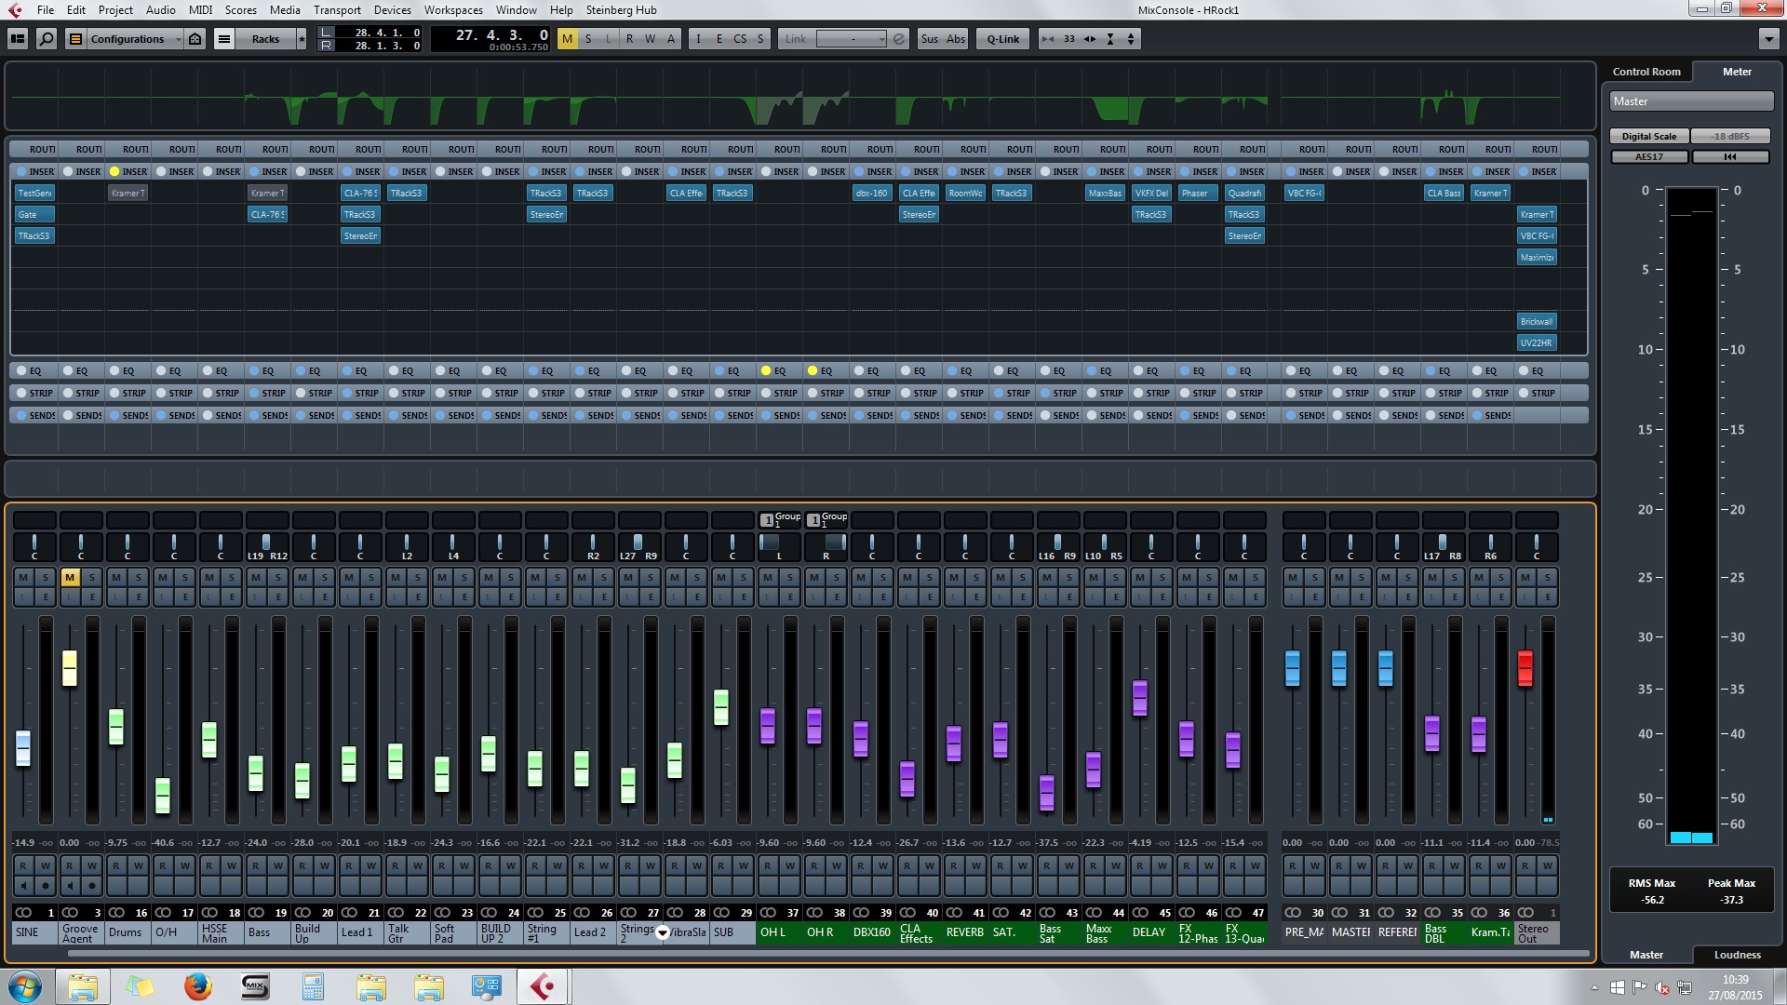The image size is (1787, 1005).
Task: Expand the SENDS rack on the SINE channel
Action: 34,415
